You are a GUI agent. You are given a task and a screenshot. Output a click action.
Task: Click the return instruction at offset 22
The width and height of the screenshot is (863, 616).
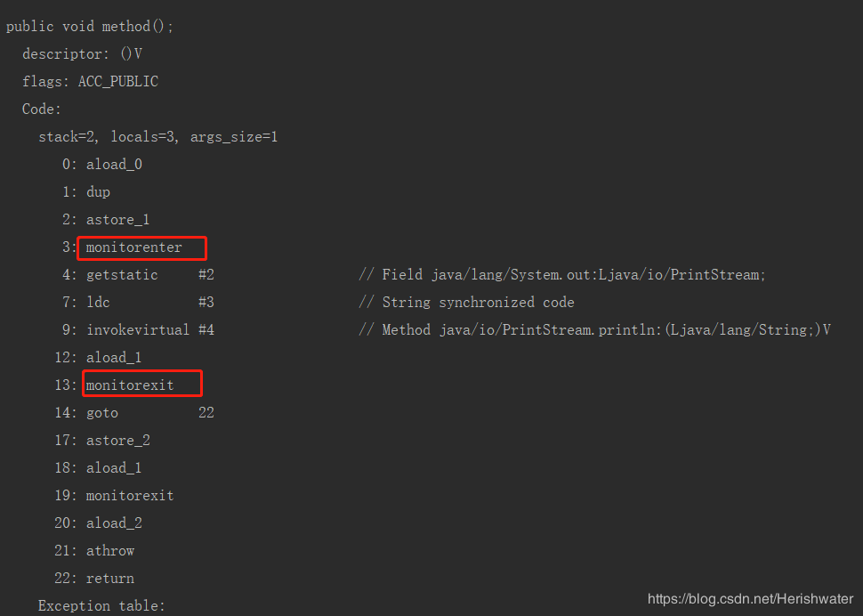coord(110,579)
